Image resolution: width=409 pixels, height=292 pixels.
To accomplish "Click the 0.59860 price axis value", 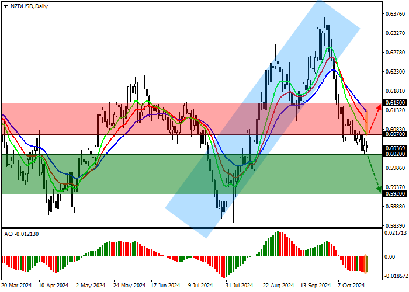I will [395, 168].
